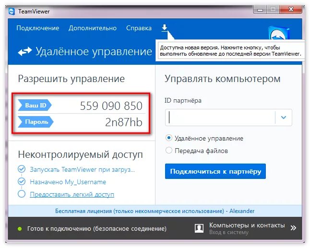The width and height of the screenshot is (310, 248).
Task: Click the Ваш ID label tag
Action: [x=35, y=105]
